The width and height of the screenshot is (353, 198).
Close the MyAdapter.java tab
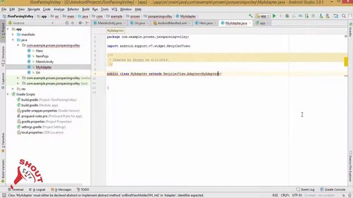click(x=250, y=23)
